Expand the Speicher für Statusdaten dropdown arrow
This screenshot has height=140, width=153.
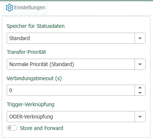tap(140, 38)
